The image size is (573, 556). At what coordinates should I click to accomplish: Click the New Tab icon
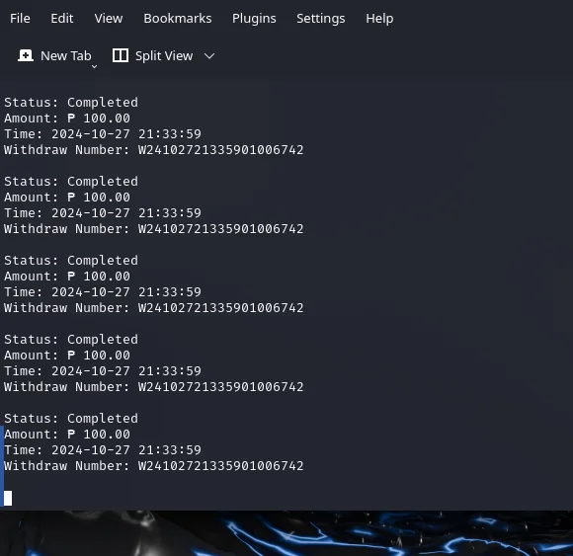tap(26, 56)
